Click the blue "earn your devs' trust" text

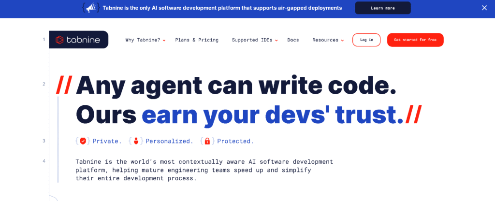click(272, 115)
